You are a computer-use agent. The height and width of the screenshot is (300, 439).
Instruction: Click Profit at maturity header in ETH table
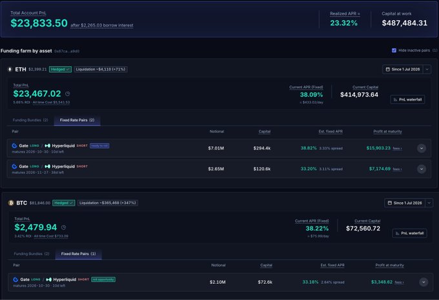[x=387, y=131]
